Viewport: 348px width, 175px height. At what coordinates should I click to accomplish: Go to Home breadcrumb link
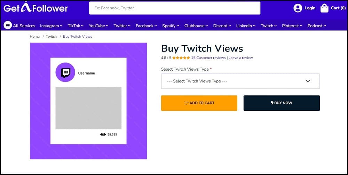pyautogui.click(x=34, y=36)
